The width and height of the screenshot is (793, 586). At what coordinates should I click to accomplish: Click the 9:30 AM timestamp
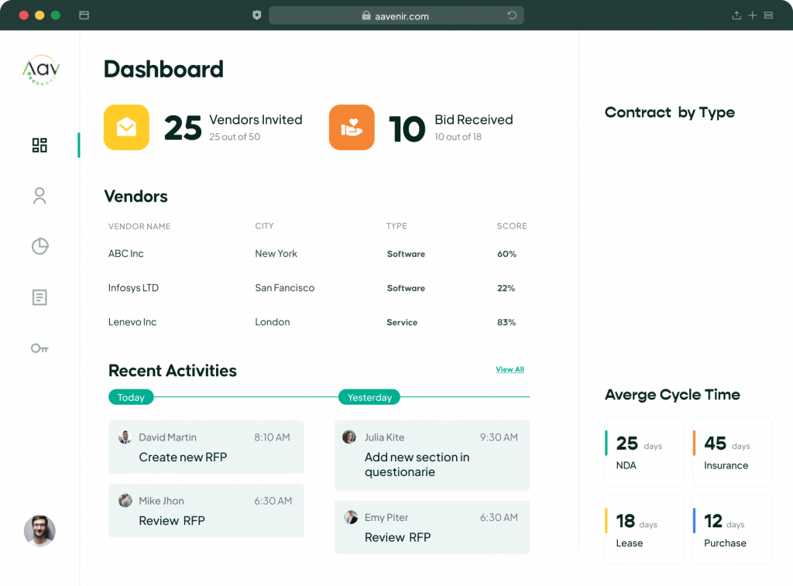(499, 437)
